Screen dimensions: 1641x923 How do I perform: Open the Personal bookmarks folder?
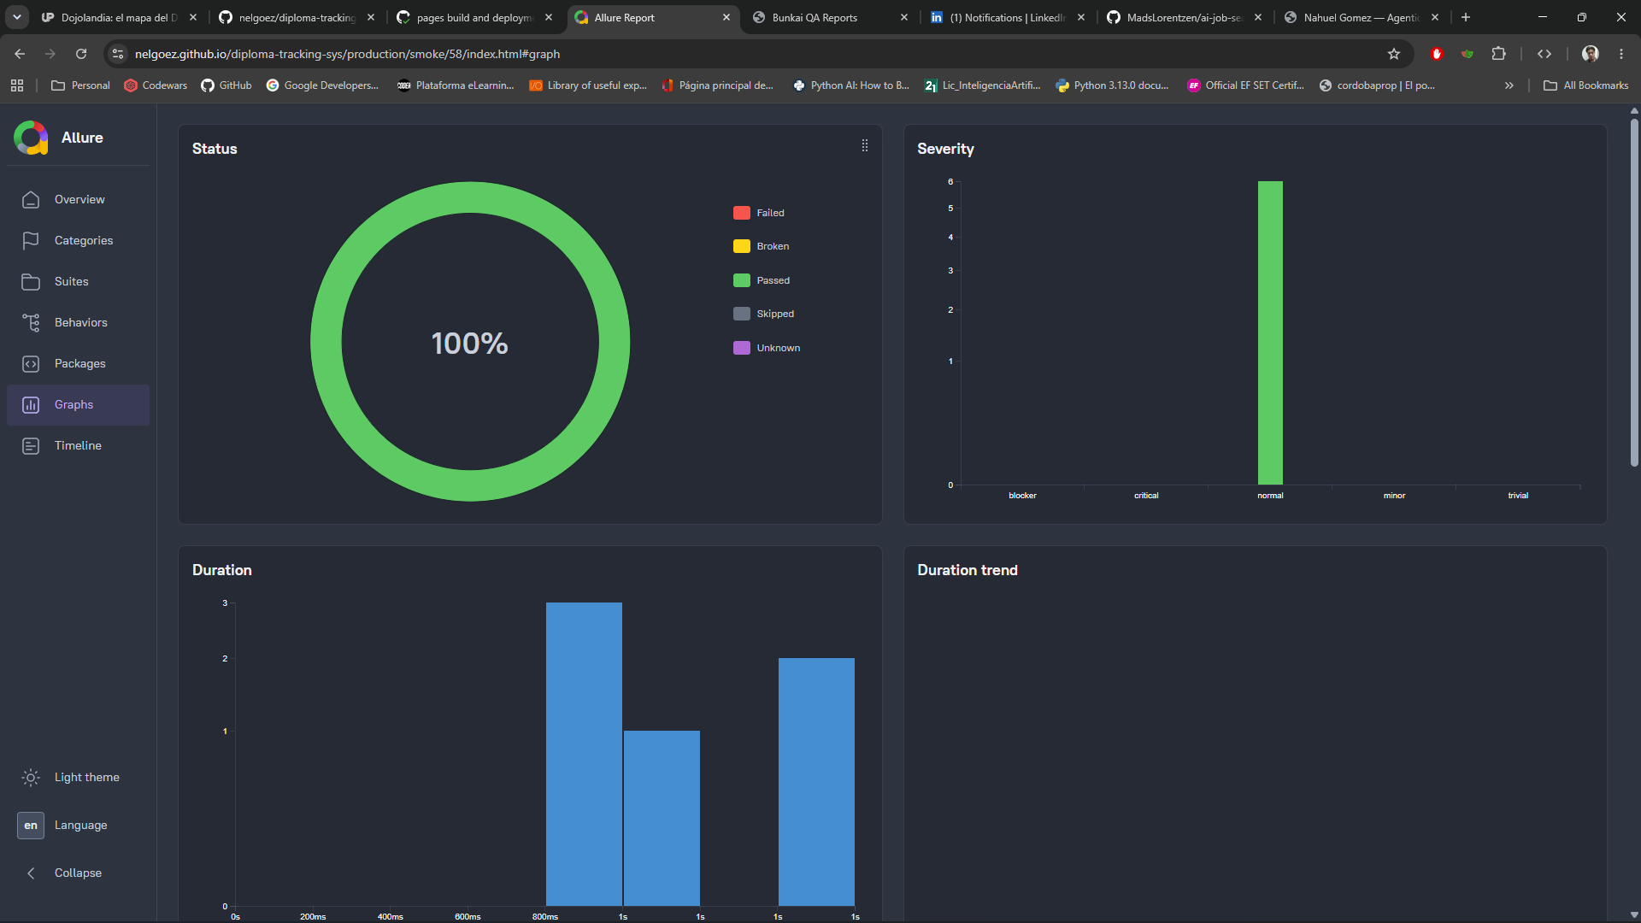tap(81, 85)
